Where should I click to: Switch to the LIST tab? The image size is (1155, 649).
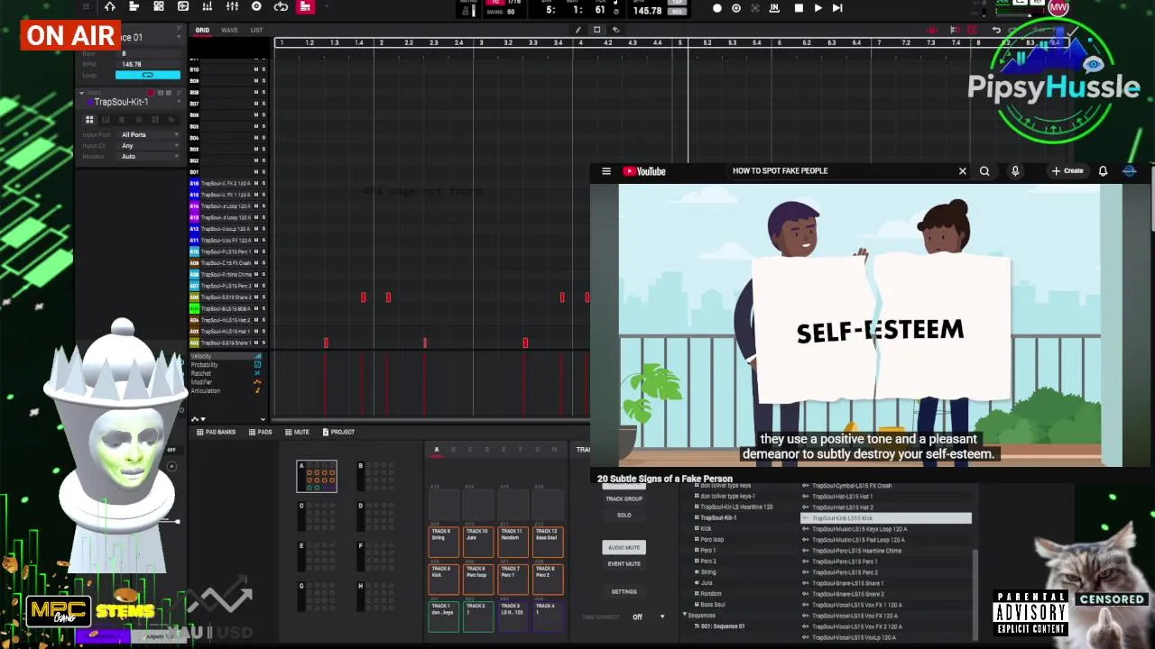click(256, 30)
